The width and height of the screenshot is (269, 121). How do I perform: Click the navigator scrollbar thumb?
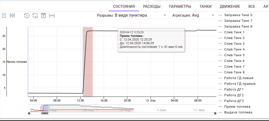click(x=45, y=113)
